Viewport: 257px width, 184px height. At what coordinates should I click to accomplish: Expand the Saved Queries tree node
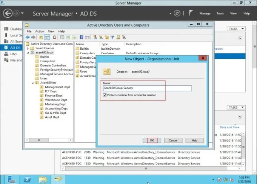click(x=28, y=49)
